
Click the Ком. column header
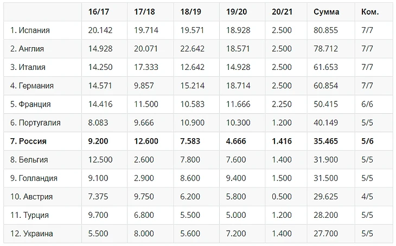pos(370,11)
